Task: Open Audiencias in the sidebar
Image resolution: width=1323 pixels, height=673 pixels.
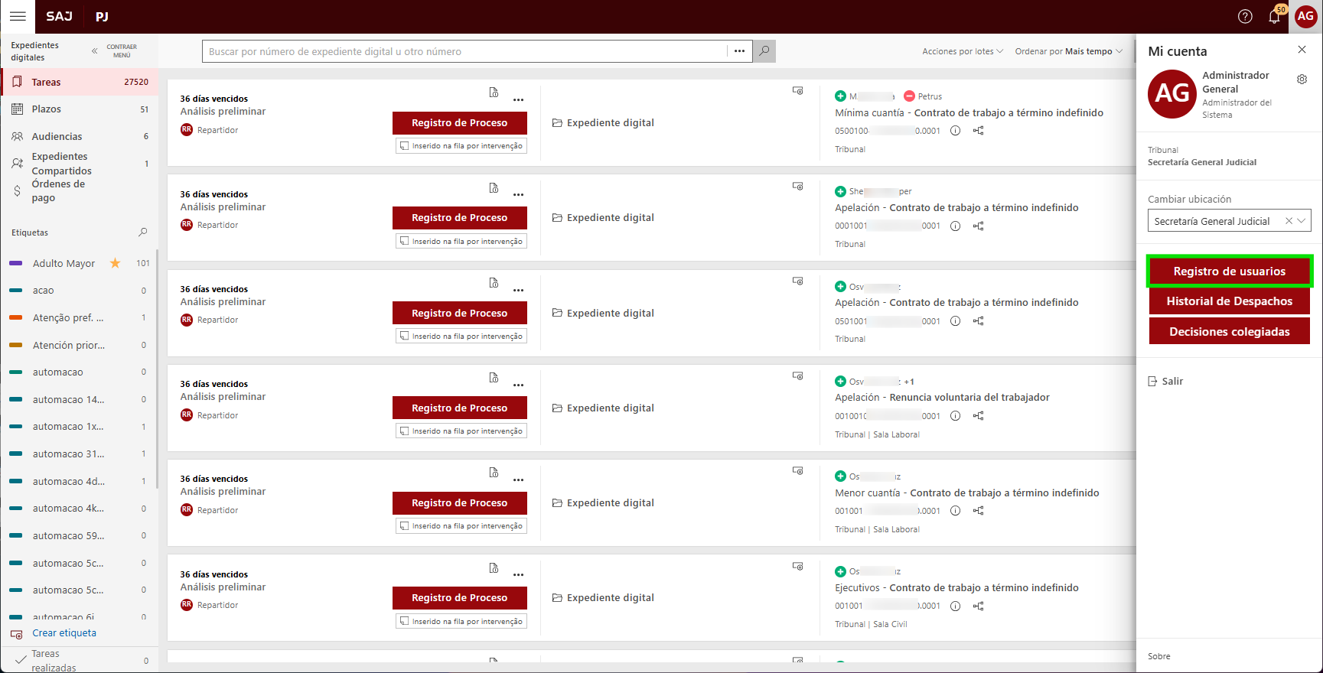Action: (x=57, y=136)
